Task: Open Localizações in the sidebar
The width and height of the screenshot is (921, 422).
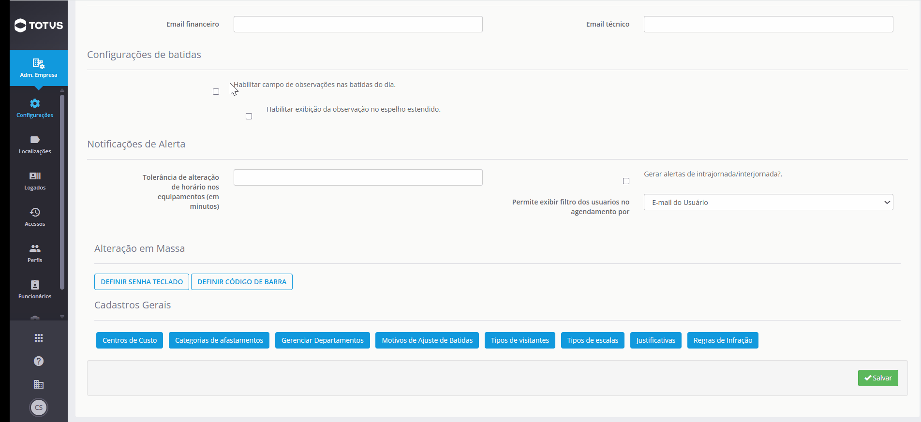Action: 35,145
